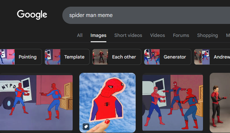The image size is (230, 133).
Task: Open the Short videos tab
Action: pos(128,35)
